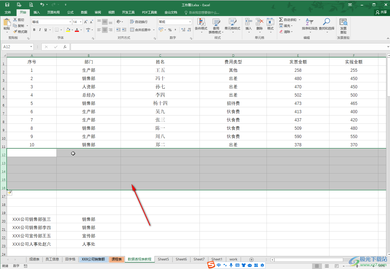Image resolution: width=390 pixels, height=269 pixels.
Task: Toggle middle vertical alignment
Action: coord(105,22)
